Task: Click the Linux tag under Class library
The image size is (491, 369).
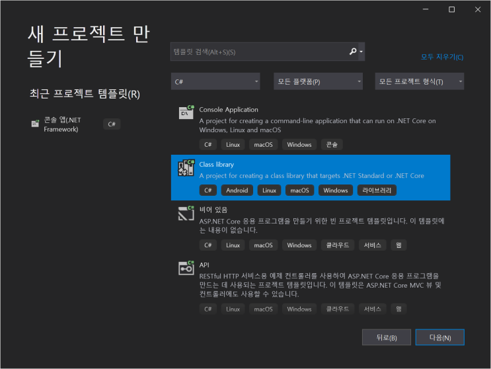Action: pos(269,190)
